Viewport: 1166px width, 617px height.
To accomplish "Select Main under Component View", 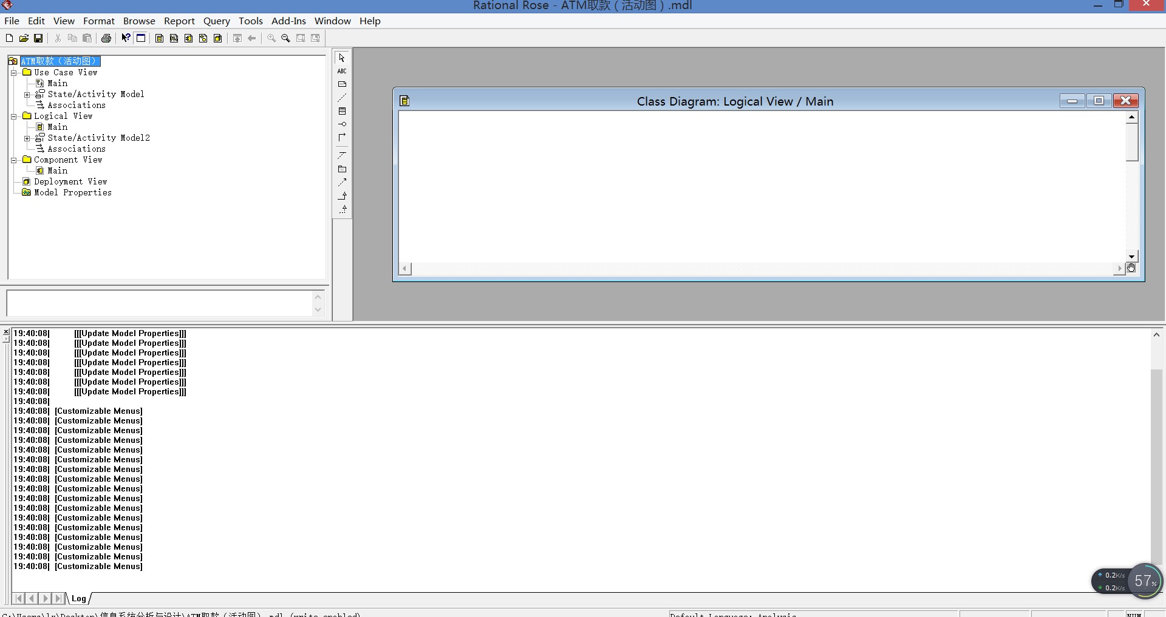I will pos(58,170).
